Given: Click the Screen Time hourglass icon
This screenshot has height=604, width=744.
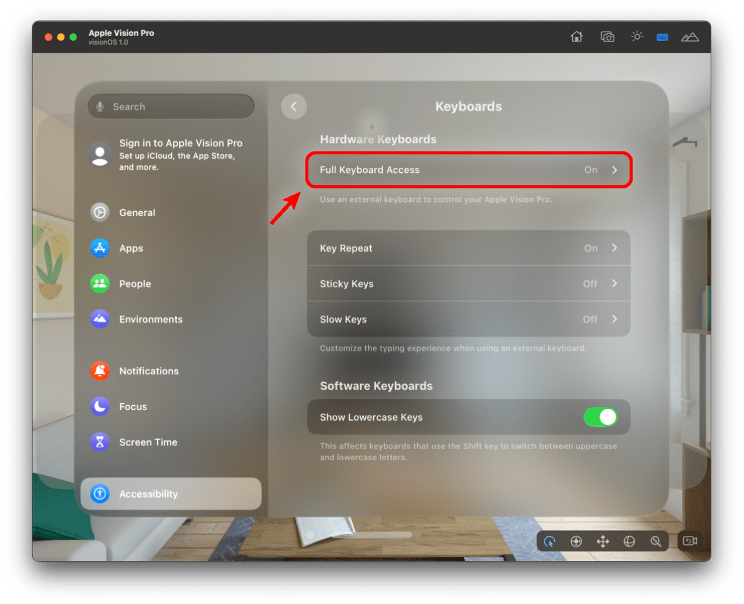Looking at the screenshot, I should (x=99, y=442).
